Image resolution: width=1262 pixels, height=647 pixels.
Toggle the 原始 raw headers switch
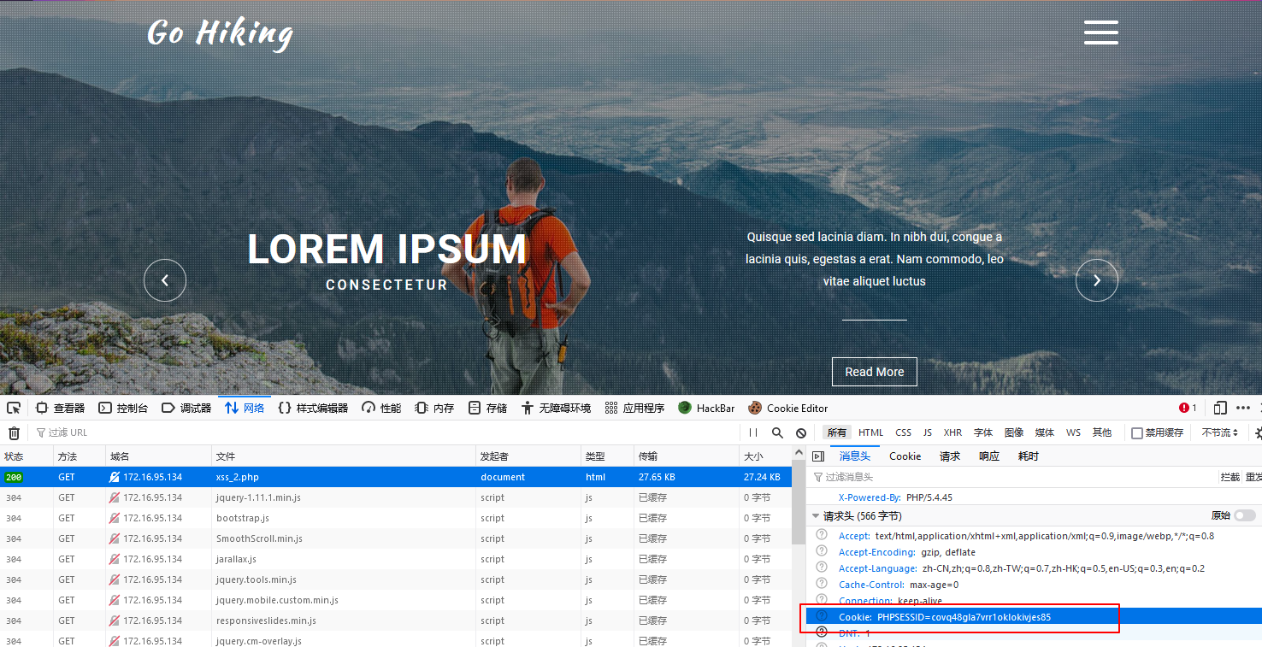(x=1245, y=515)
